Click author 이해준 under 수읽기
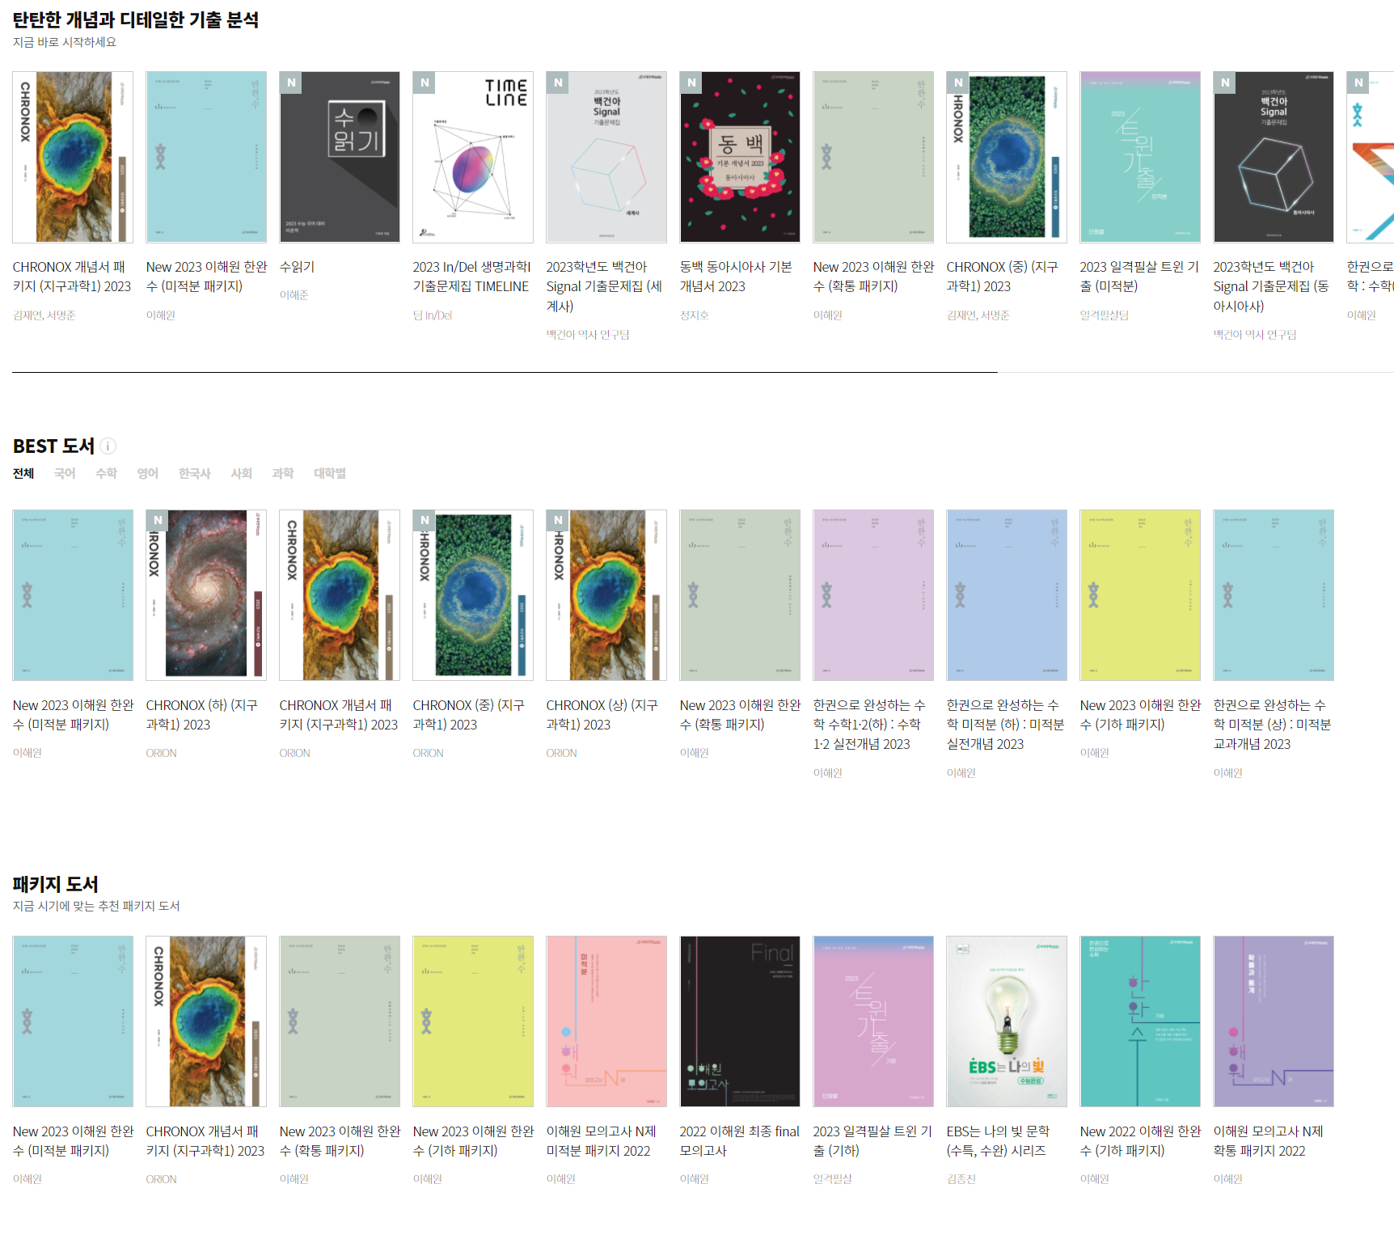Screen dimensions: 1394x1239 (294, 295)
